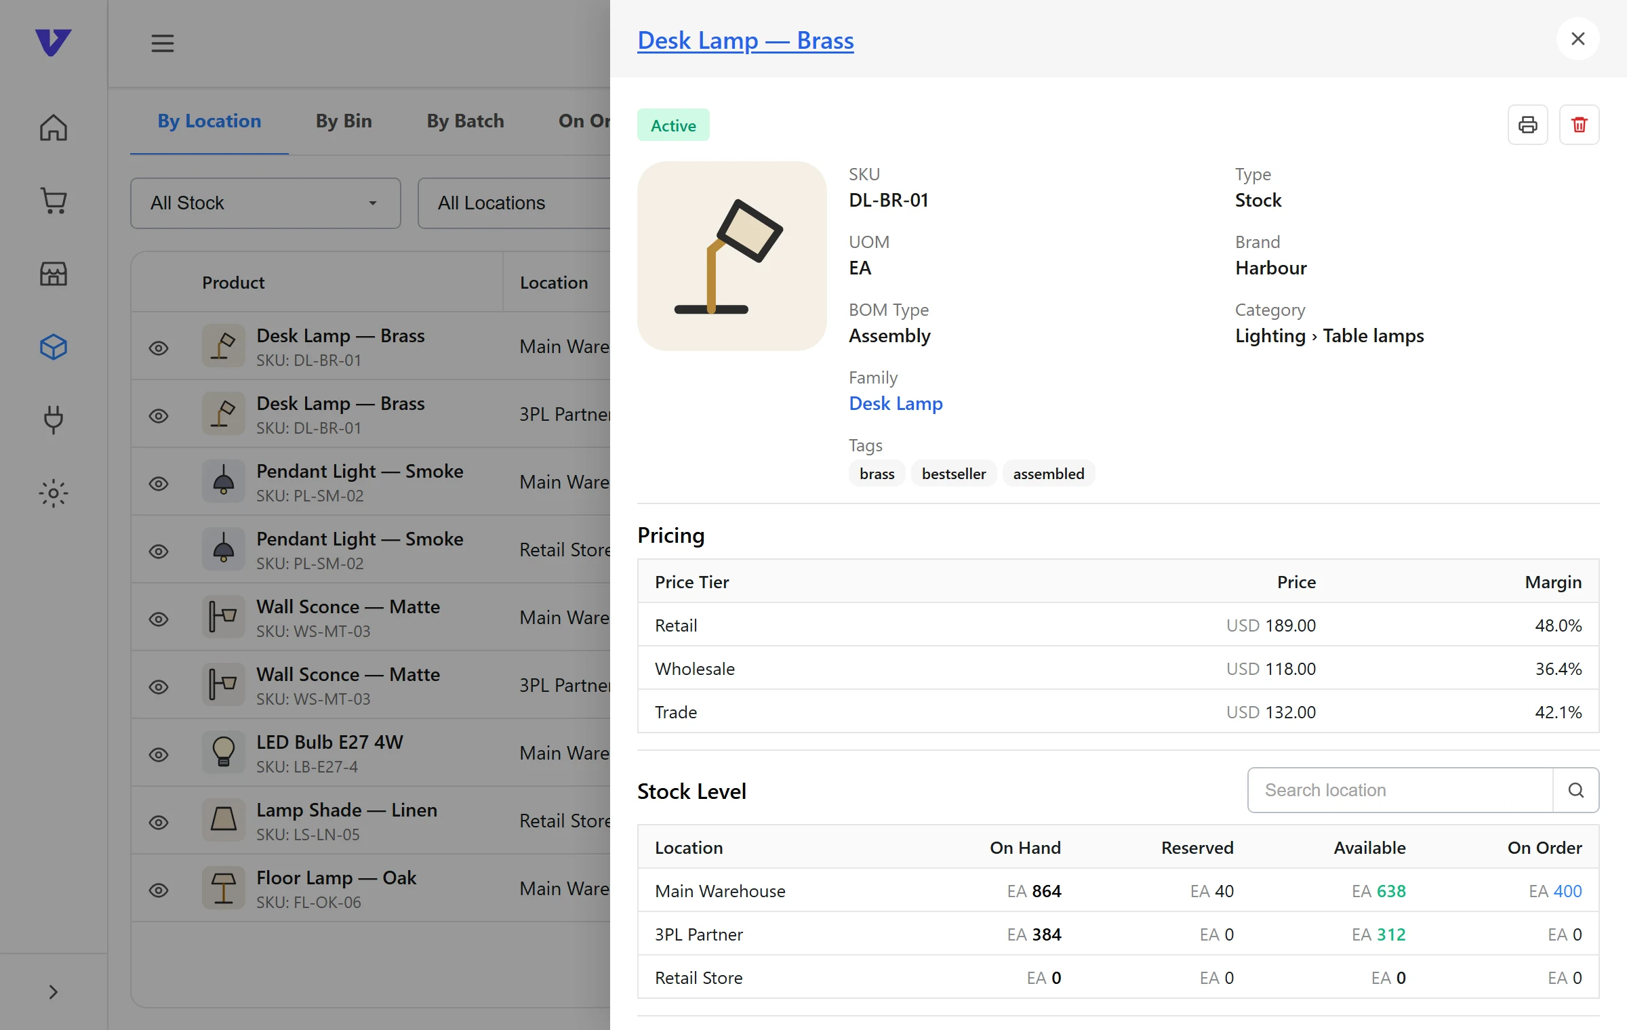View Pendant Light Retail Store eye icon
The width and height of the screenshot is (1627, 1030).
159,552
